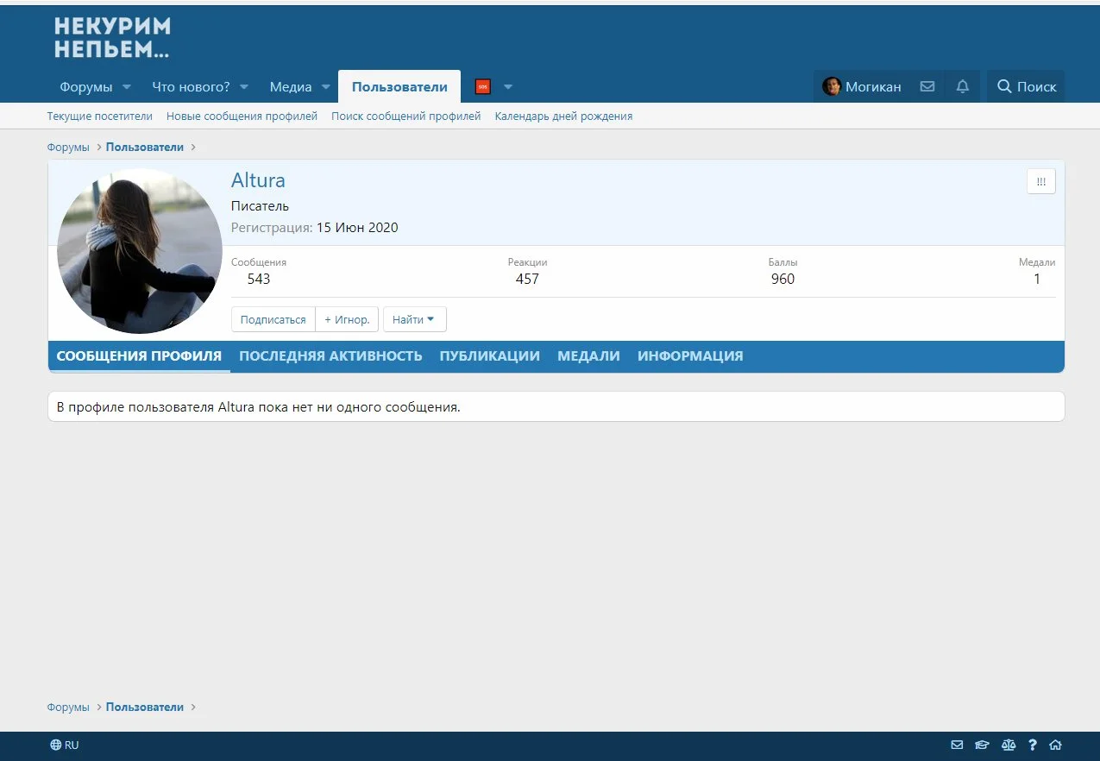Screen dimensions: 1100x761
Task: Expand the Что нового? dropdown arrow
Action: 243,87
